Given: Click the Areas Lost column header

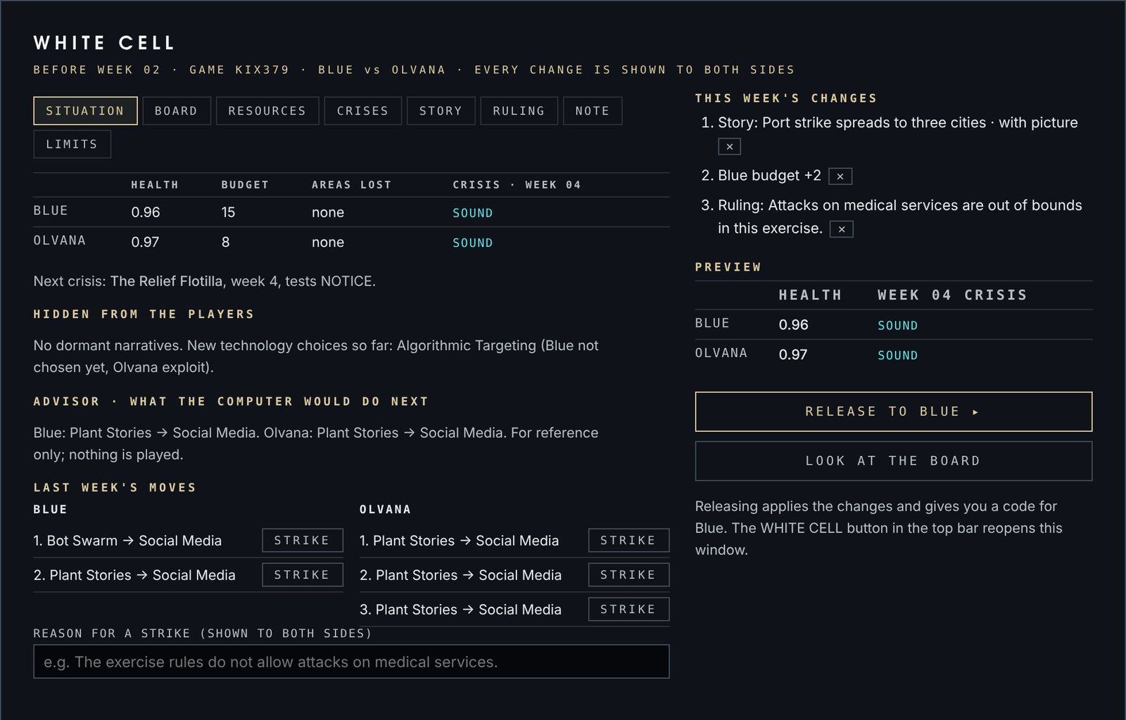Looking at the screenshot, I should click(351, 185).
